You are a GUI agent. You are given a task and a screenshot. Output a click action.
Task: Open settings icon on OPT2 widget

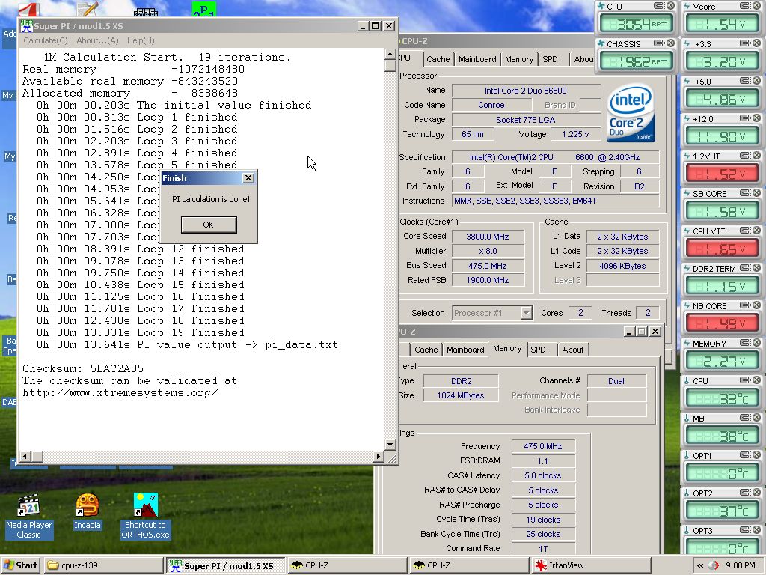745,493
